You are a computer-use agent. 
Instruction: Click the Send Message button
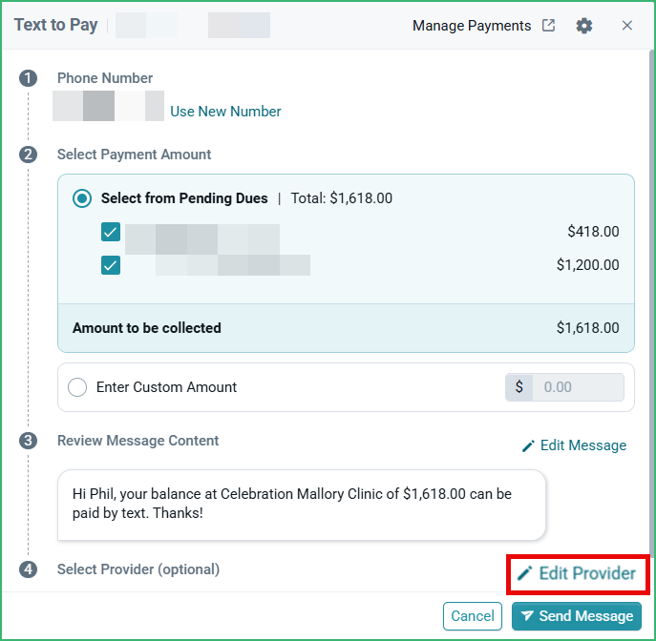click(577, 616)
